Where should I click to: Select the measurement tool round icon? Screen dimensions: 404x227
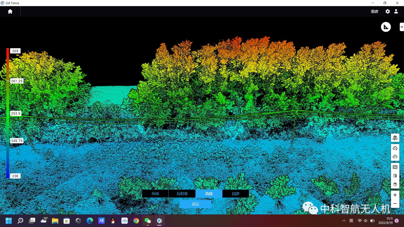[x=386, y=27]
